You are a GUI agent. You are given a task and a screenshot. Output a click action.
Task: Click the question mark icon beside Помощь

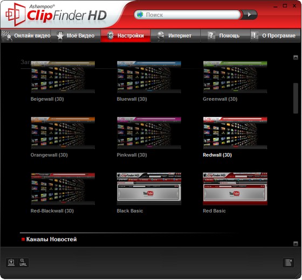click(211, 36)
